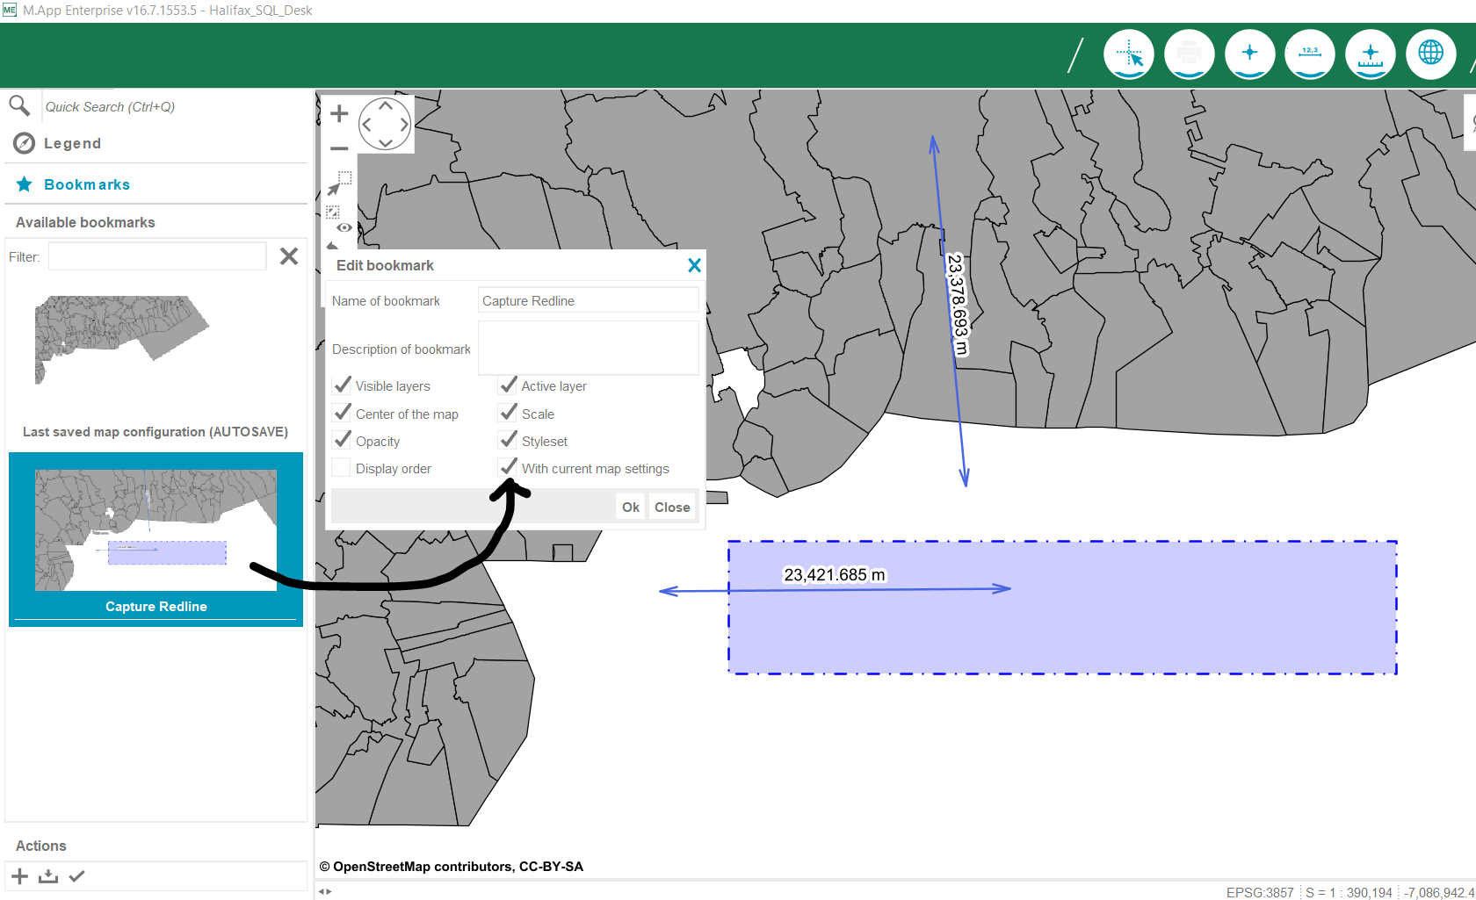This screenshot has width=1476, height=900.
Task: Switch to the Bookmarks panel
Action: [85, 184]
